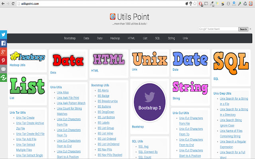Click the purple Bootstrap 3 circle image

150,102
